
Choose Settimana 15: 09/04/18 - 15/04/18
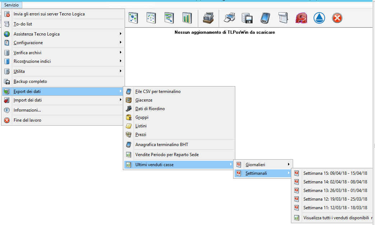pyautogui.click(x=335, y=173)
